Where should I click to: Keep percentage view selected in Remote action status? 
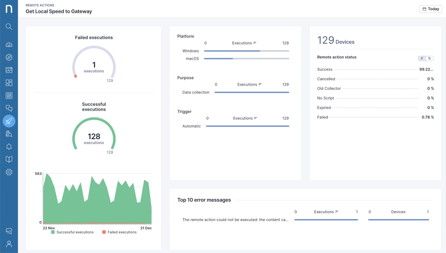[430, 58]
